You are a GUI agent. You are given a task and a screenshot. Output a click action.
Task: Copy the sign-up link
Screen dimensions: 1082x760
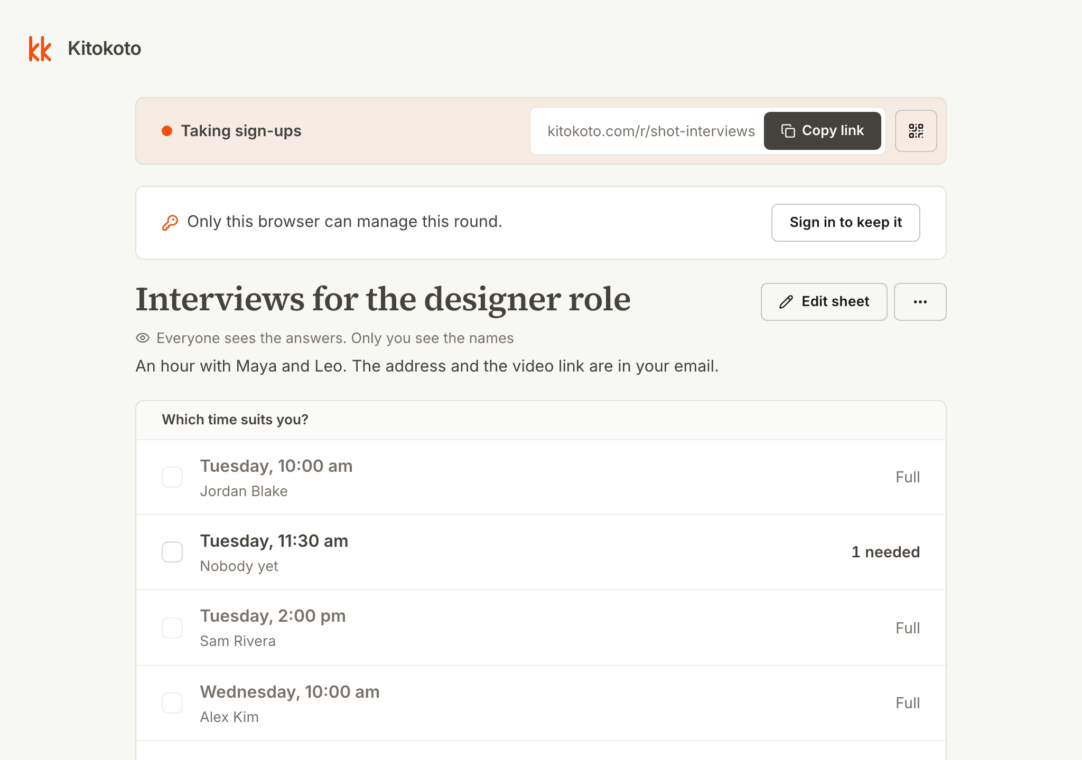point(822,131)
